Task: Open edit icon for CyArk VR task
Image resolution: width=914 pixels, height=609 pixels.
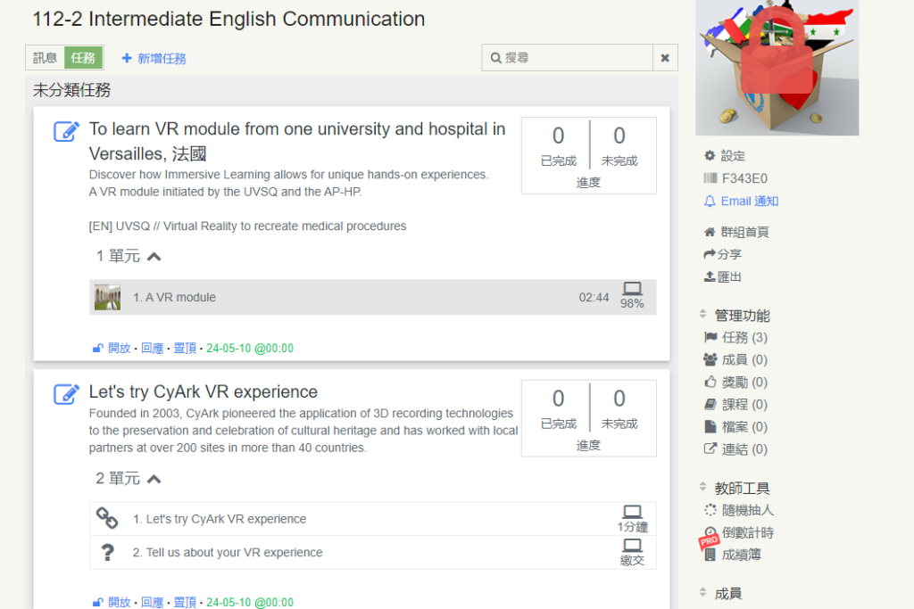Action: (66, 394)
